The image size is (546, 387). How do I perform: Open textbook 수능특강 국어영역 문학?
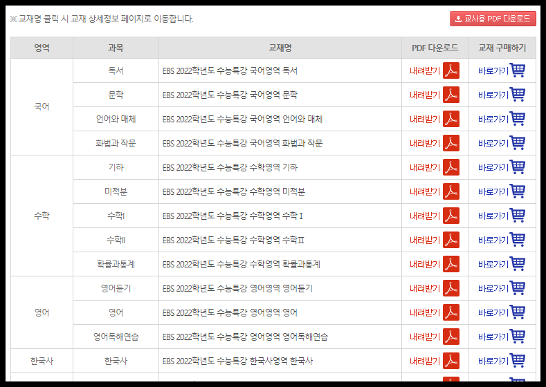click(x=230, y=95)
